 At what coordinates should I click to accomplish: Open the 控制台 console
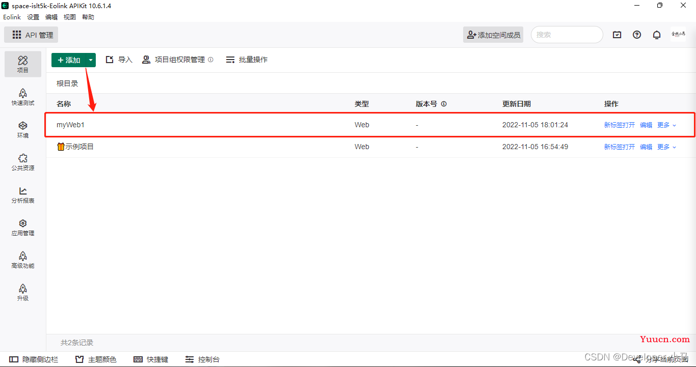pos(202,359)
